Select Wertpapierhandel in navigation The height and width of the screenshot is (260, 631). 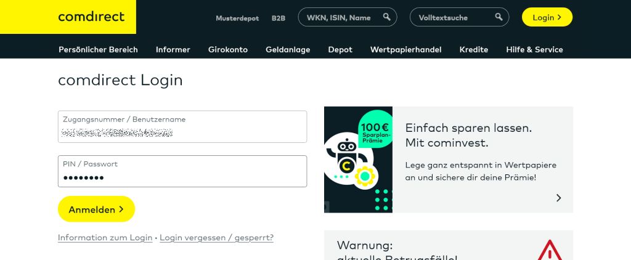tap(405, 49)
